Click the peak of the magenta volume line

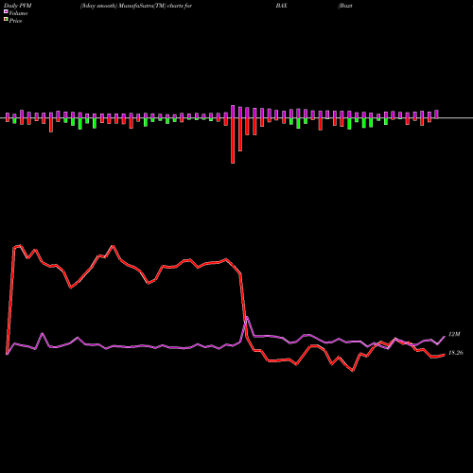[247, 317]
